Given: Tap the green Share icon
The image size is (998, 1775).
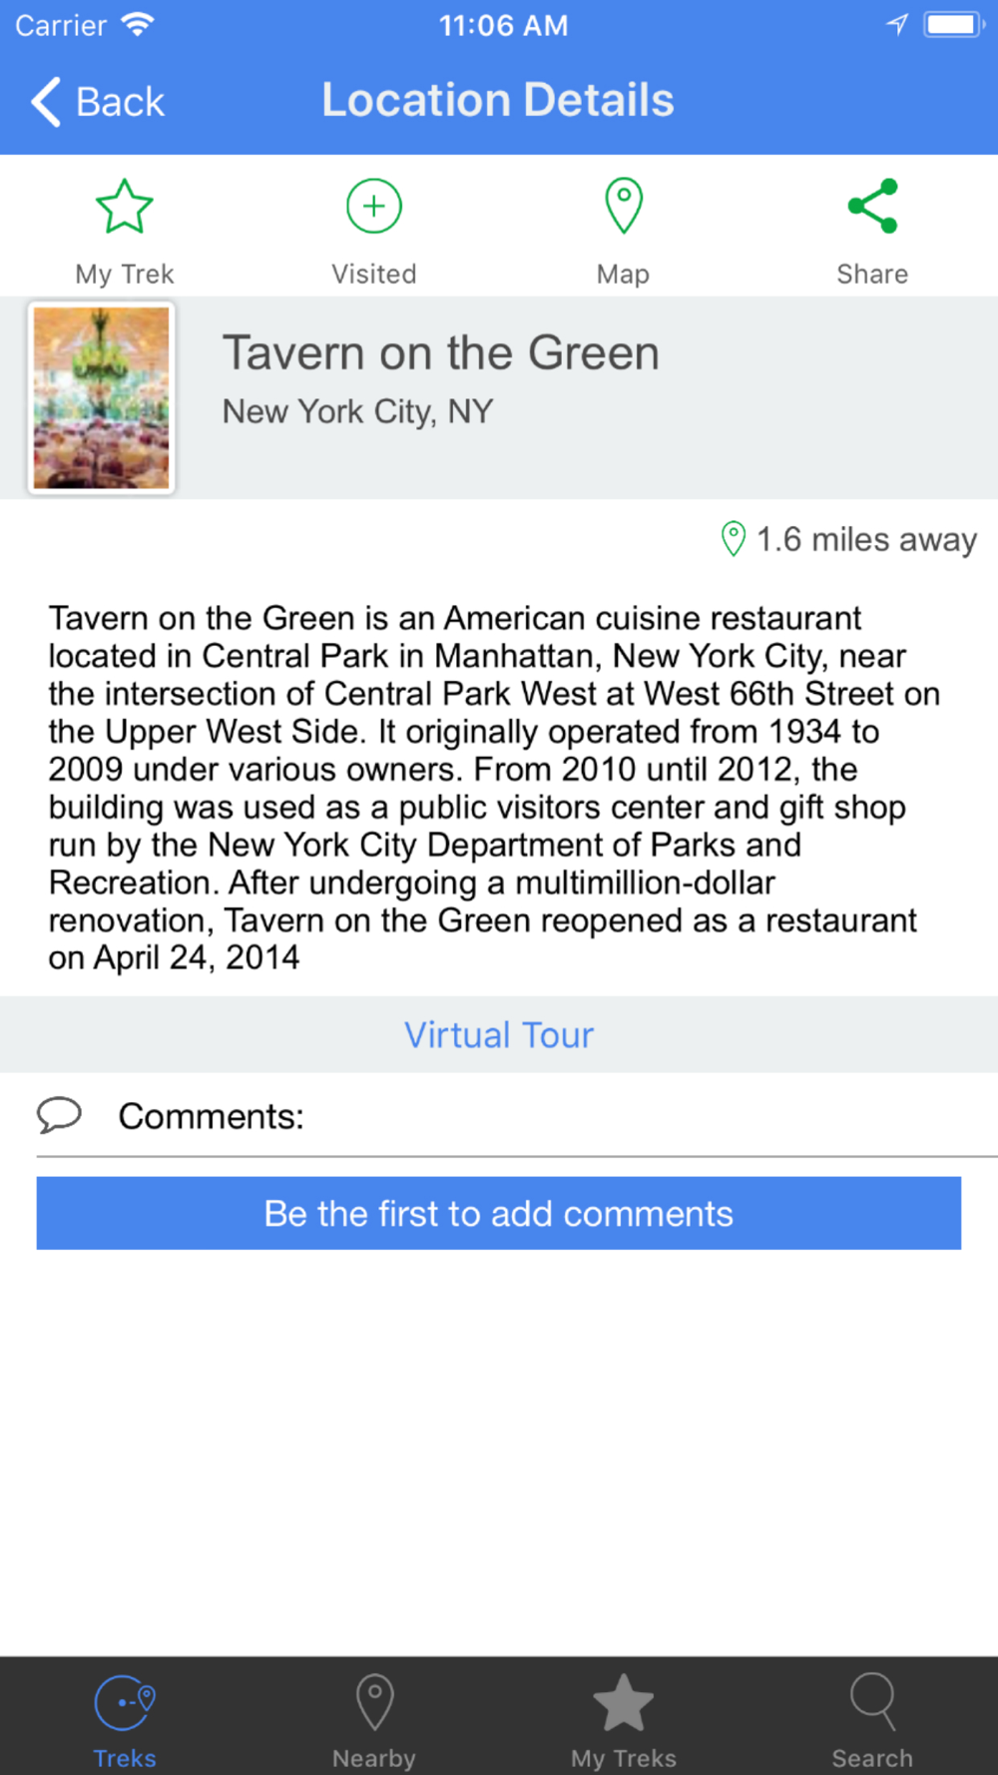Looking at the screenshot, I should 873,207.
